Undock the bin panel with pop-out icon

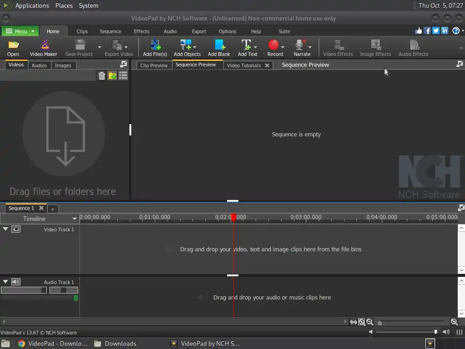pos(124,64)
